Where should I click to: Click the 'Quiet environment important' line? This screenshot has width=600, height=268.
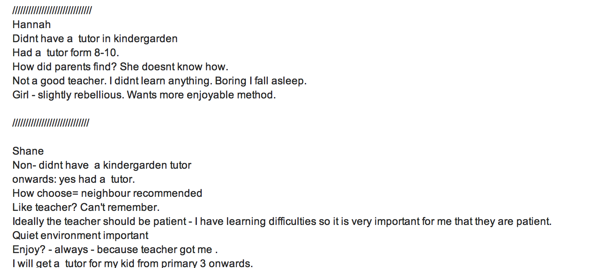(x=81, y=235)
